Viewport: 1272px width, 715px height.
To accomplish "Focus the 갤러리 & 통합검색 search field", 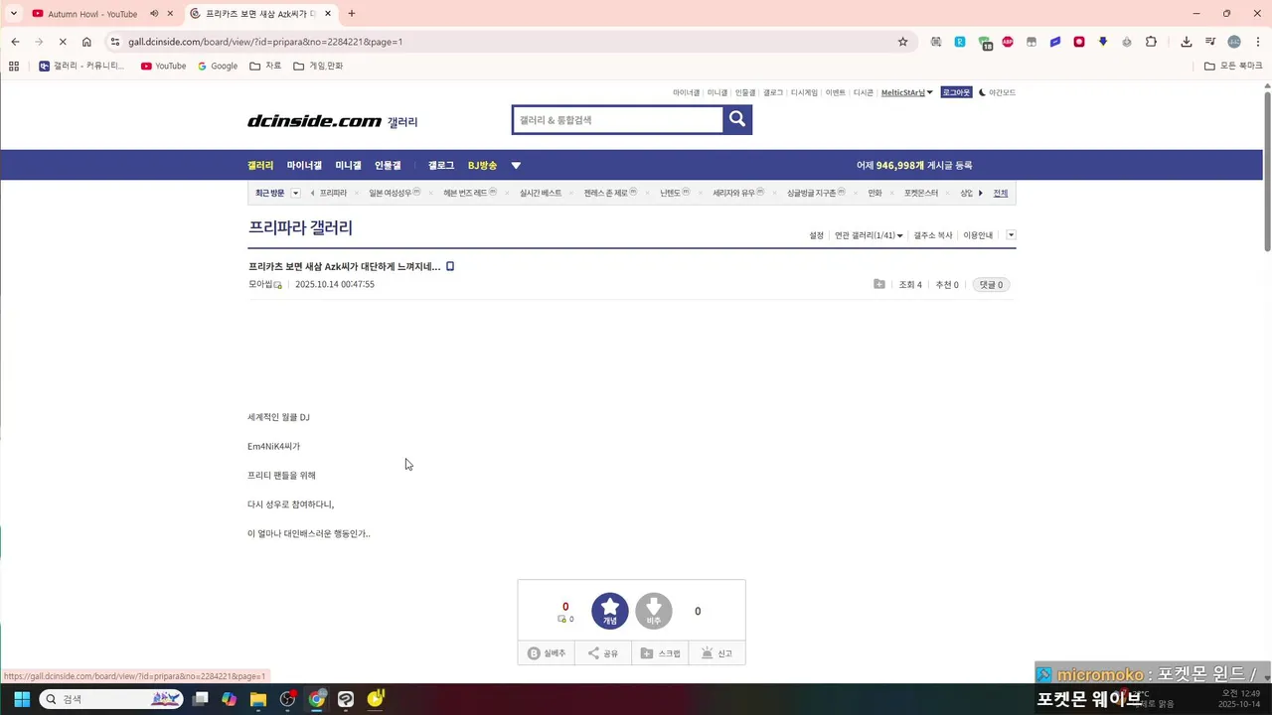I will pos(617,119).
